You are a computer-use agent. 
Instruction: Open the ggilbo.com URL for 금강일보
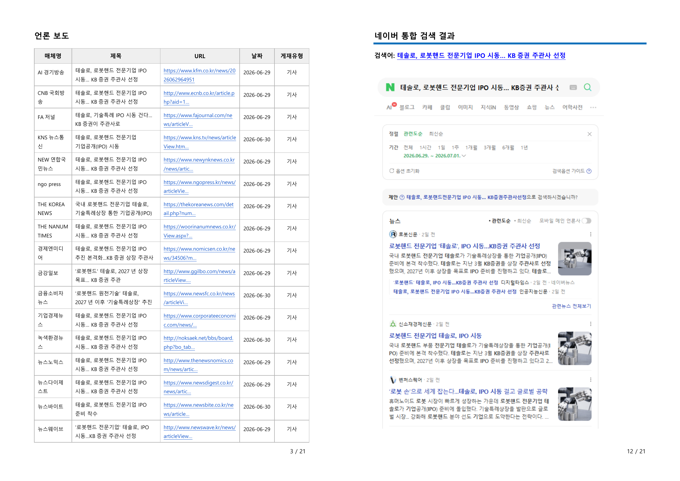coord(199,276)
